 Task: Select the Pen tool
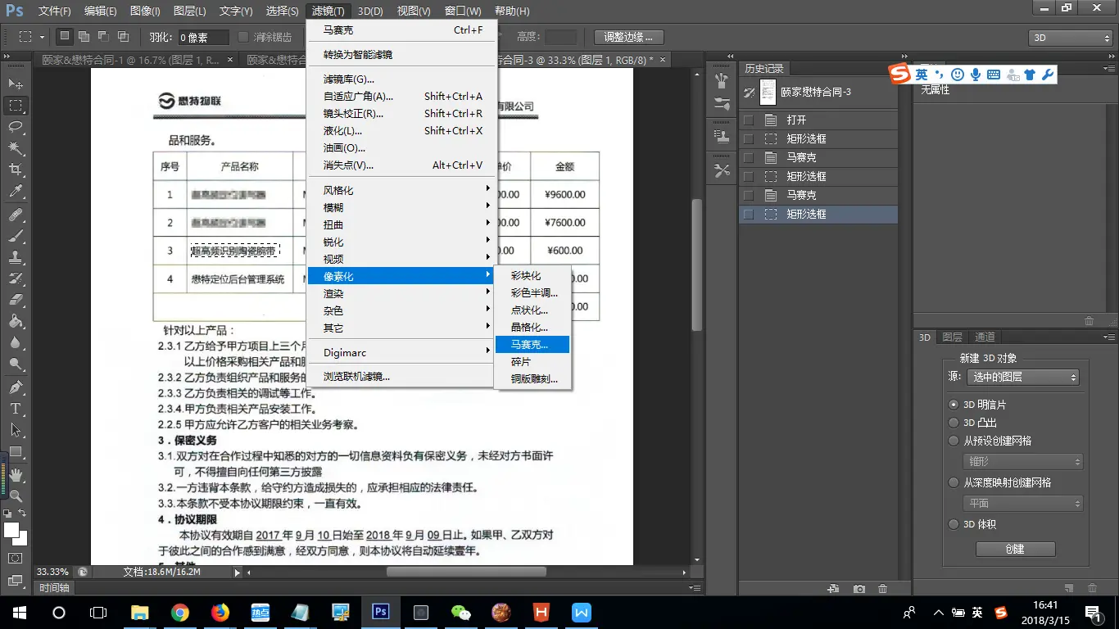[16, 387]
